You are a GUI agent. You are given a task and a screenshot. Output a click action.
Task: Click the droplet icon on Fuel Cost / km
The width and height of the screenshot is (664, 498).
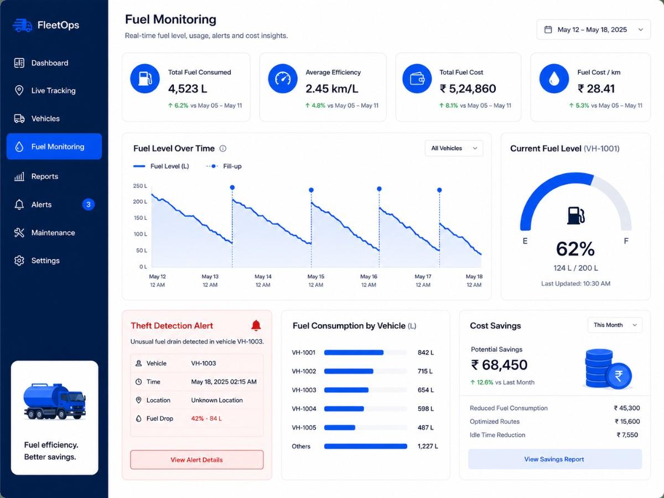(x=554, y=79)
